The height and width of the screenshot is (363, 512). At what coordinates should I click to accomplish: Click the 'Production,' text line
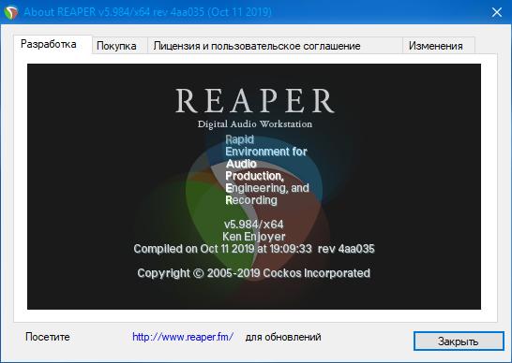coord(255,176)
